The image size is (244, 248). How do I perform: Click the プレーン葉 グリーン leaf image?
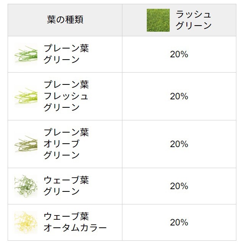pos(26,54)
